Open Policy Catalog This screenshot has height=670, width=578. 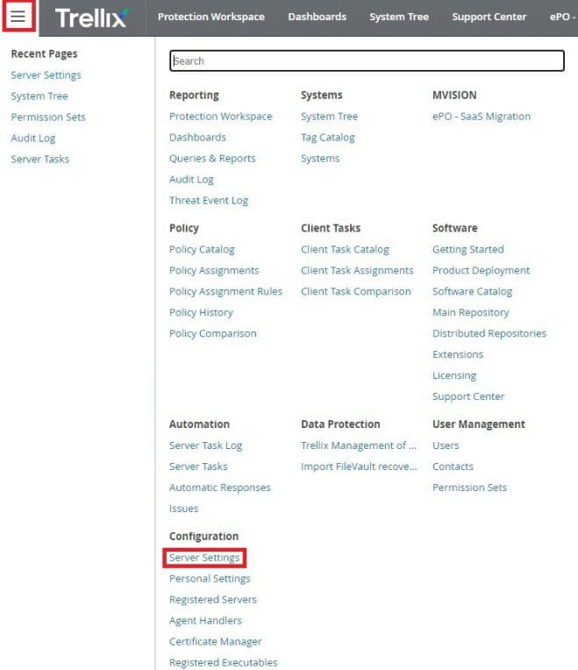click(x=202, y=250)
